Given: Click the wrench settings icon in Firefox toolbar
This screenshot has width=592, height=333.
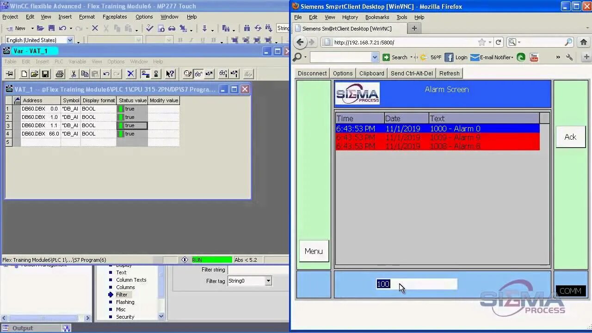Looking at the screenshot, I should (569, 57).
